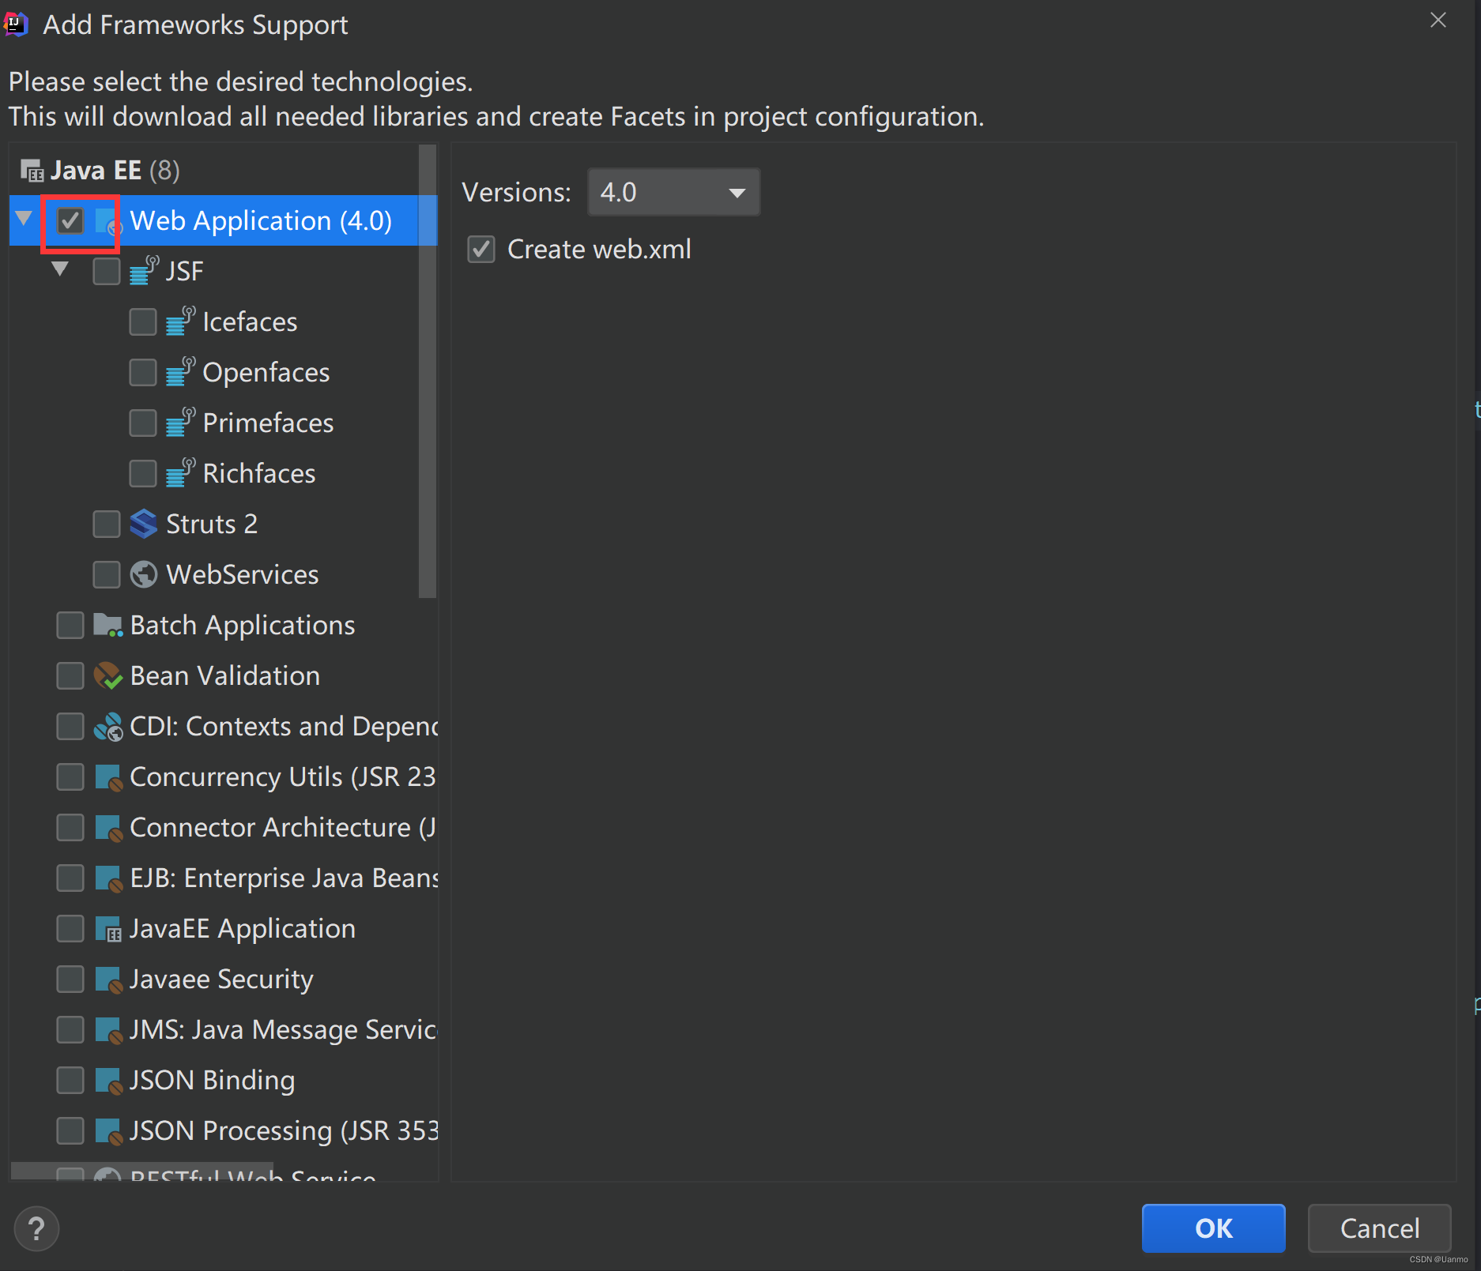Click the Richfaces icon
This screenshot has height=1271, width=1481.
[x=180, y=473]
